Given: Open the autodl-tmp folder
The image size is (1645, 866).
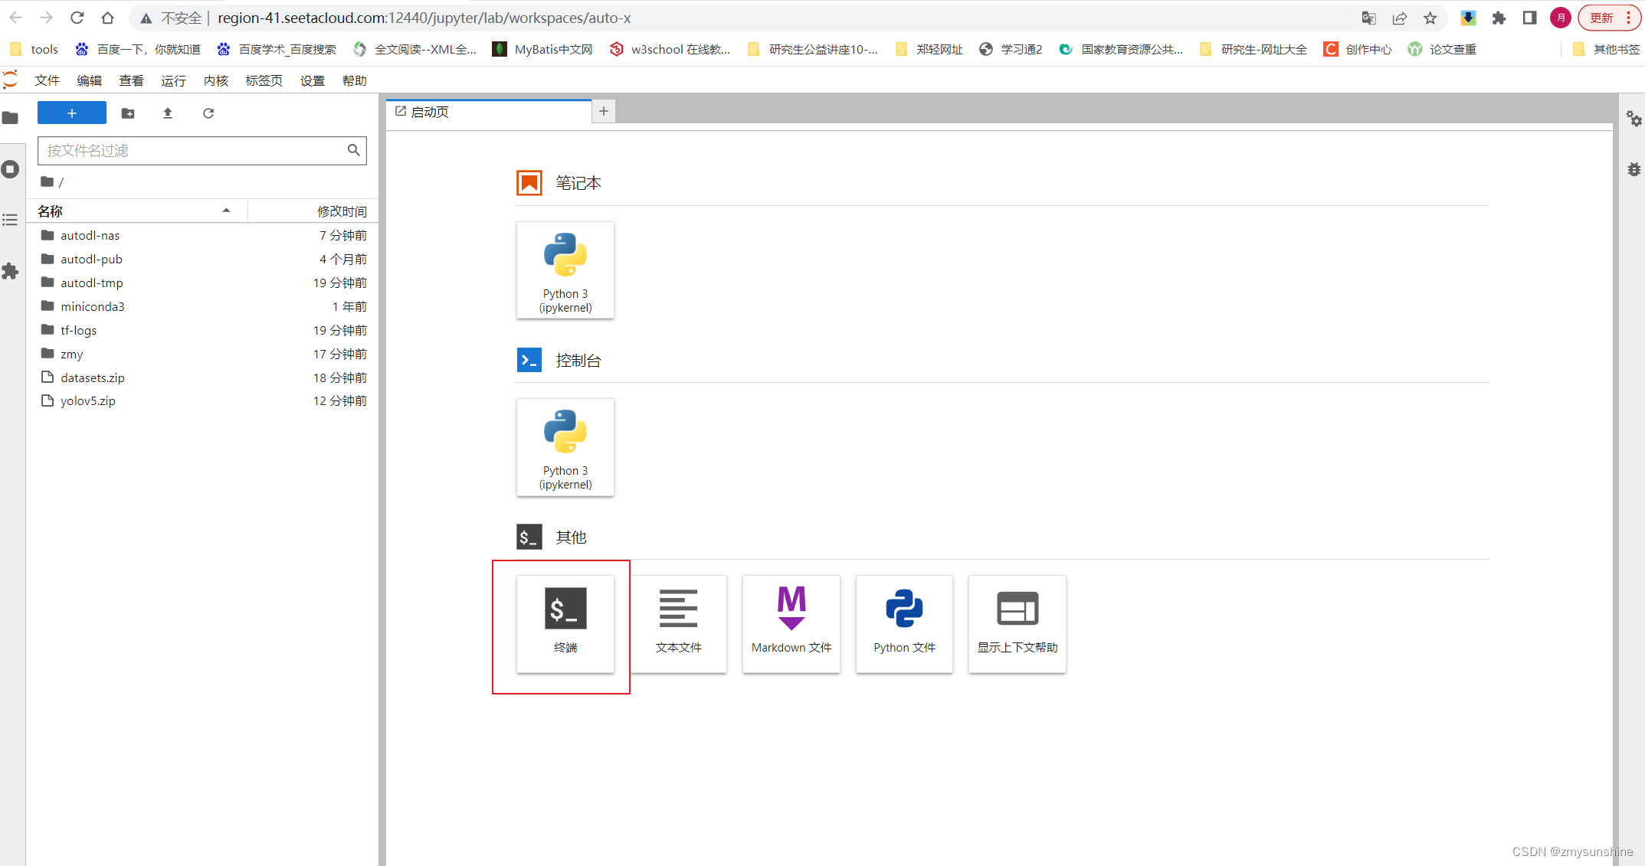Looking at the screenshot, I should point(91,283).
